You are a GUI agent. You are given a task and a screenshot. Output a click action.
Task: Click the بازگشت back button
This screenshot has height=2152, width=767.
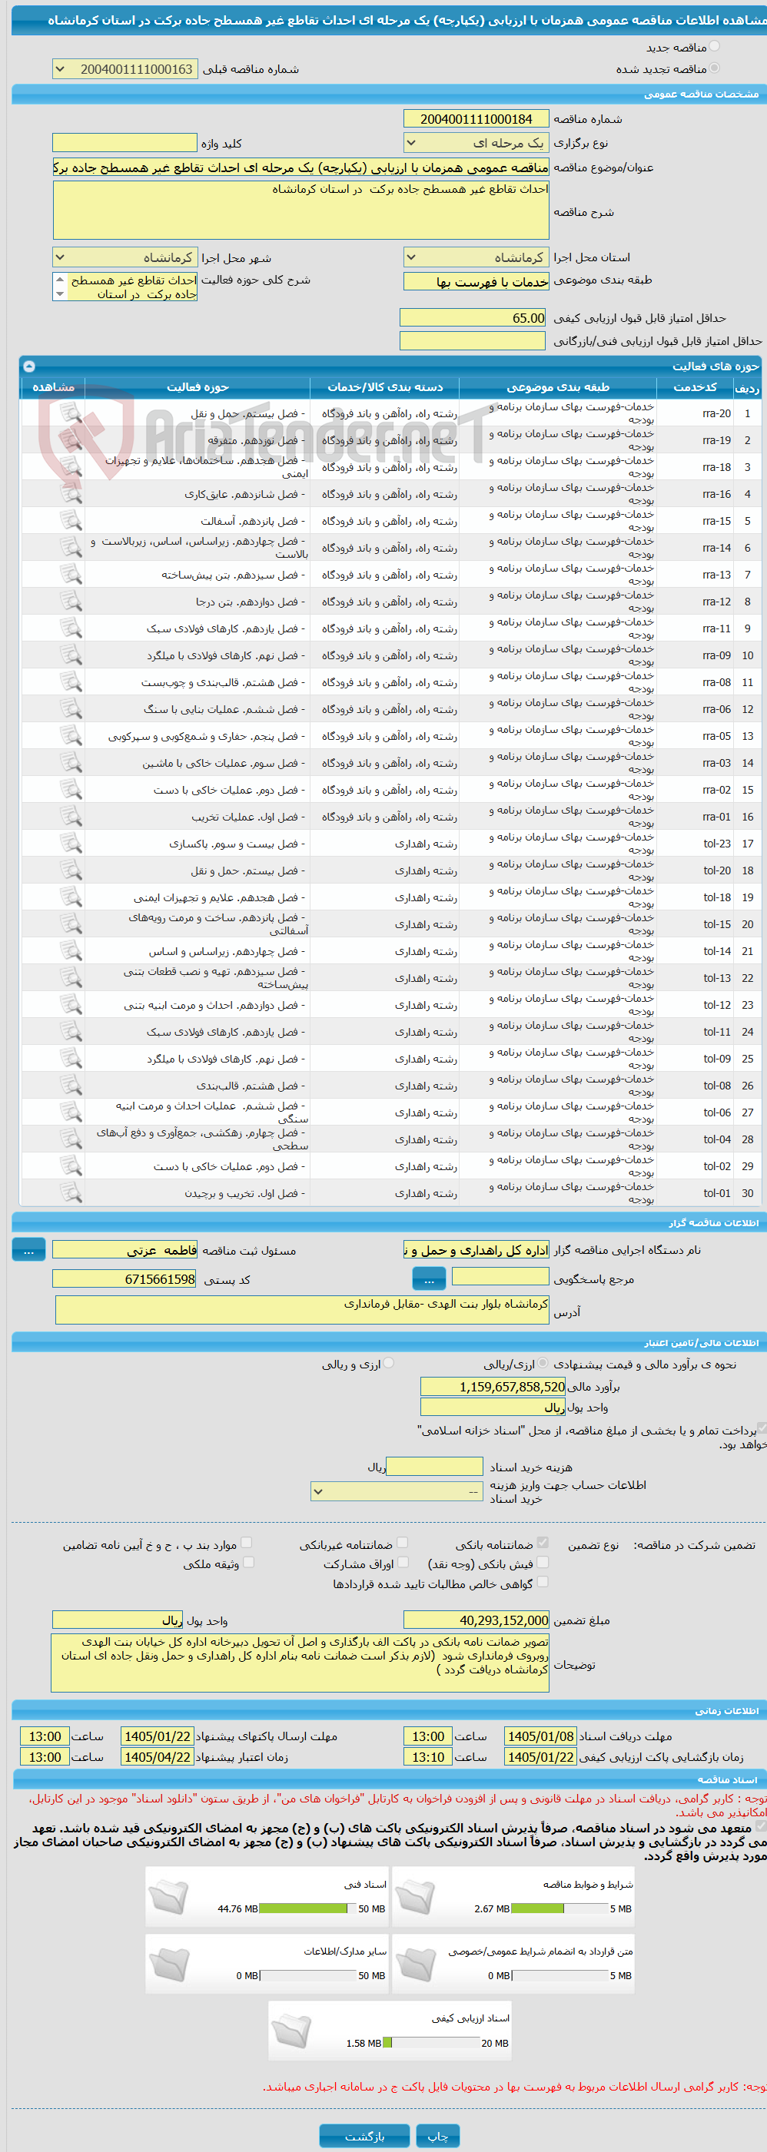364,2135
